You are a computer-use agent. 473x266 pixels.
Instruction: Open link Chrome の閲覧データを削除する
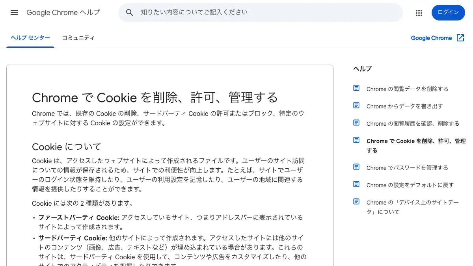(x=407, y=89)
